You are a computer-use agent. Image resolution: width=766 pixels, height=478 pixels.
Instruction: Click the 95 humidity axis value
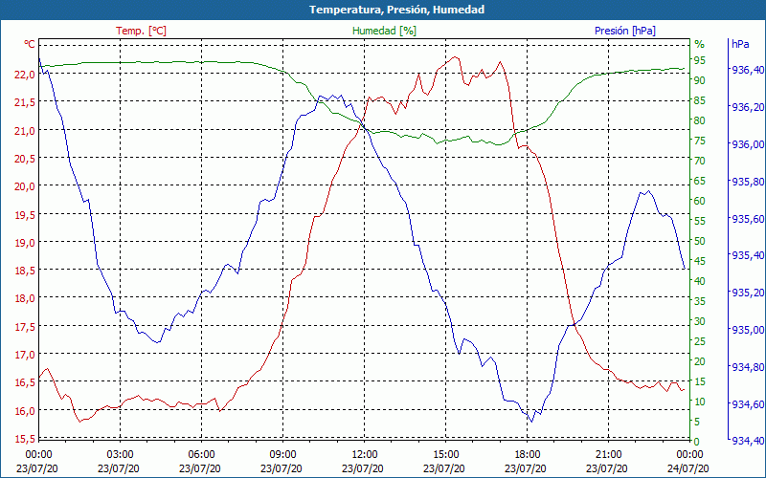pyautogui.click(x=699, y=60)
